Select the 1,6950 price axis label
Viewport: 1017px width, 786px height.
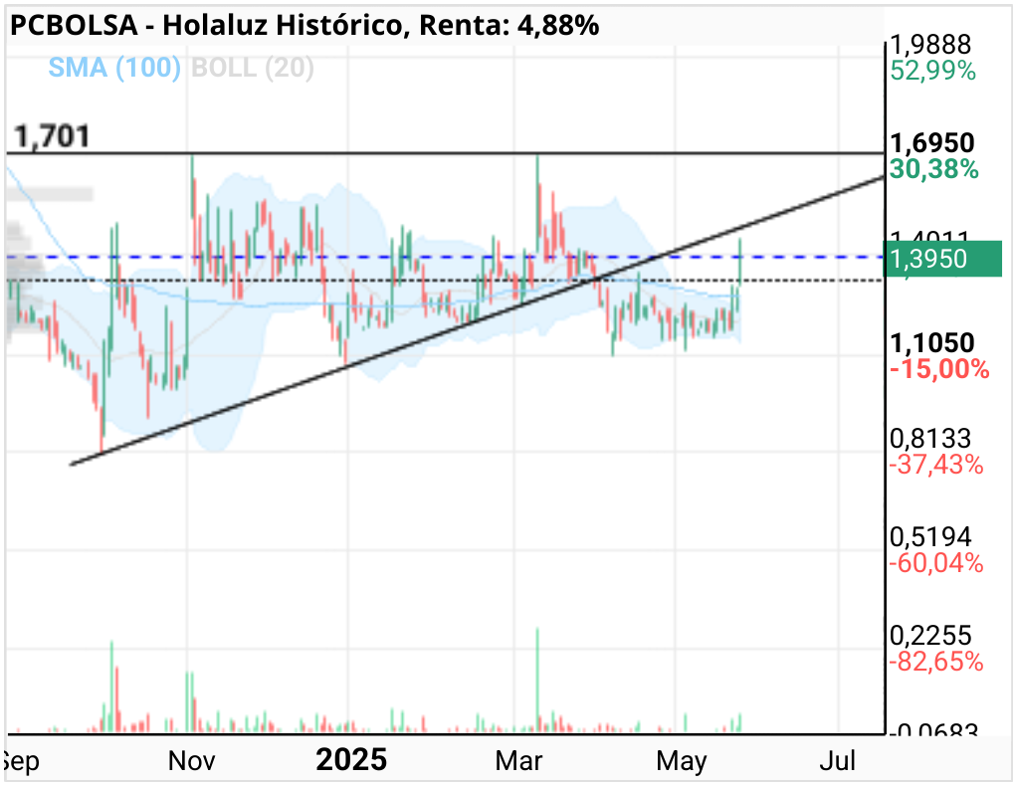coord(932,142)
